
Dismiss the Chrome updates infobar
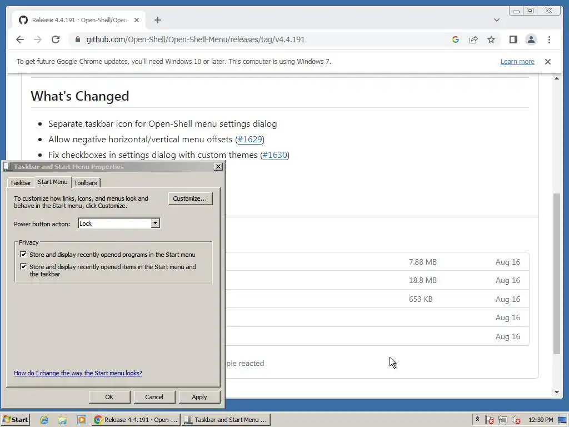(x=547, y=62)
